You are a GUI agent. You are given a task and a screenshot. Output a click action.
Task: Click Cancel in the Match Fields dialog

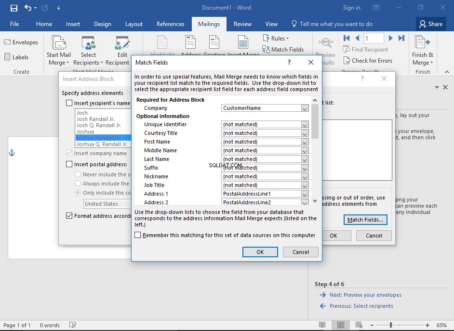[301, 252]
